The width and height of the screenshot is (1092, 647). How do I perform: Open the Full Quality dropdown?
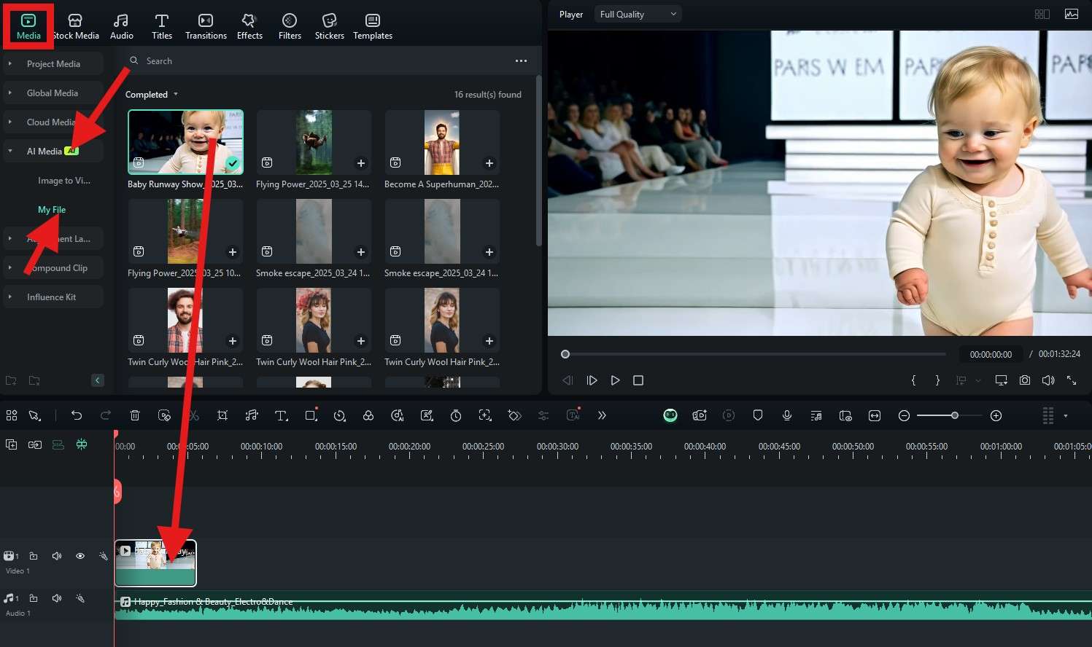(x=638, y=14)
